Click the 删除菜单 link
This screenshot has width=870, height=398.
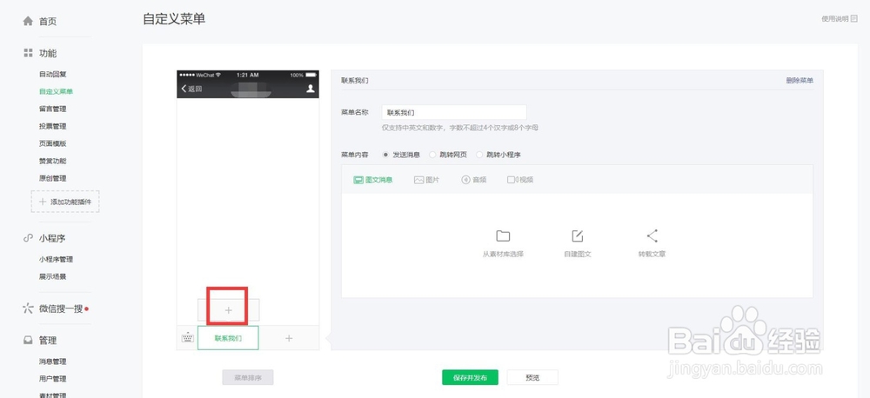click(x=800, y=80)
